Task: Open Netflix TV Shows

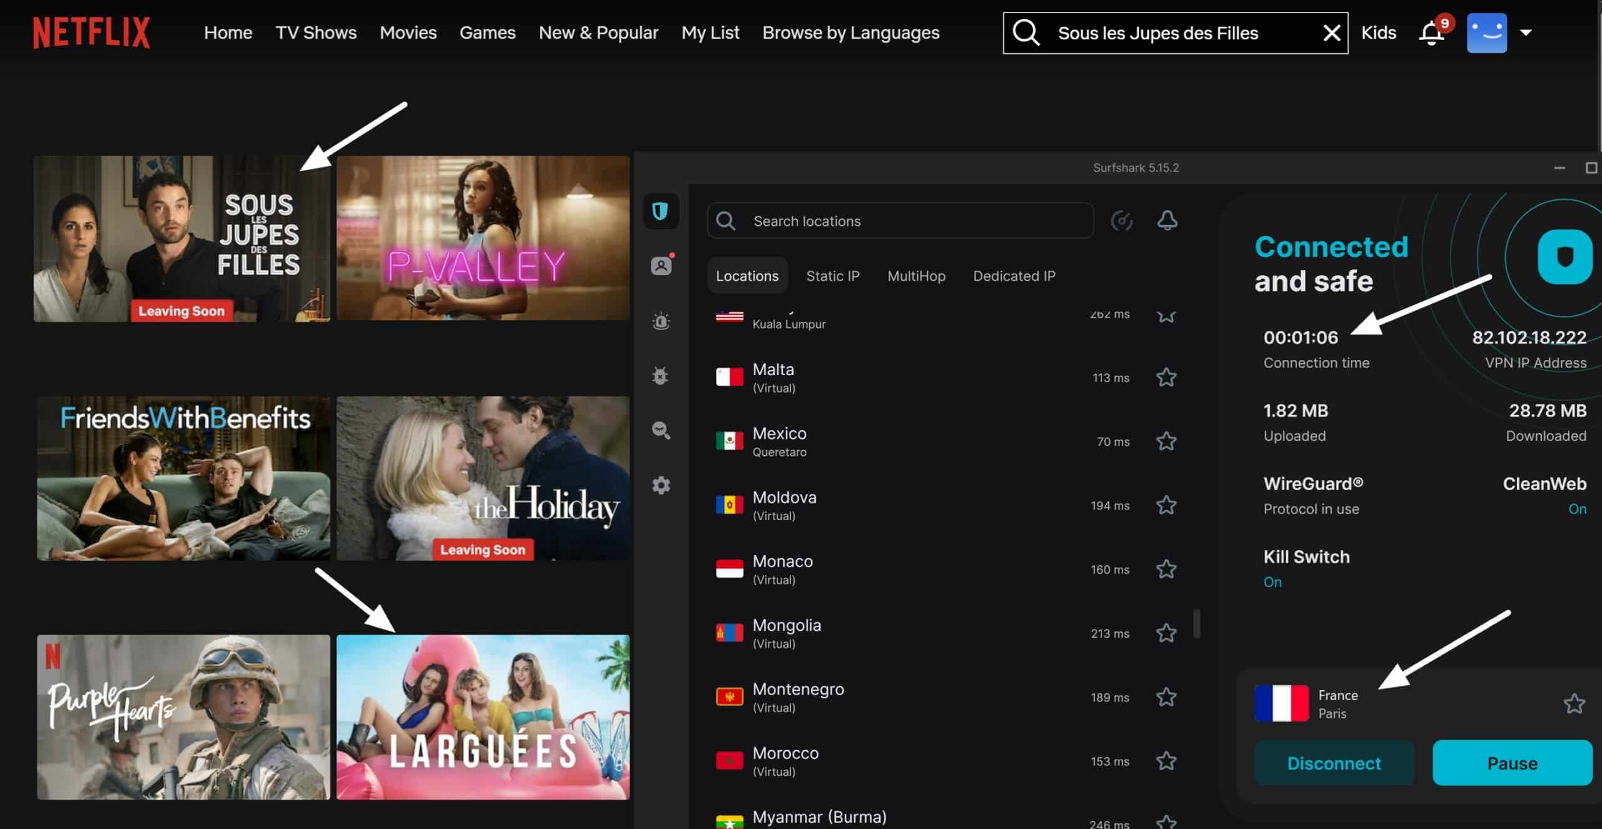Action: tap(316, 33)
